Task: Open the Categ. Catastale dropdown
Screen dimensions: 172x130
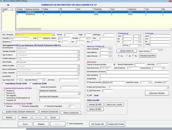Action: tap(78, 73)
